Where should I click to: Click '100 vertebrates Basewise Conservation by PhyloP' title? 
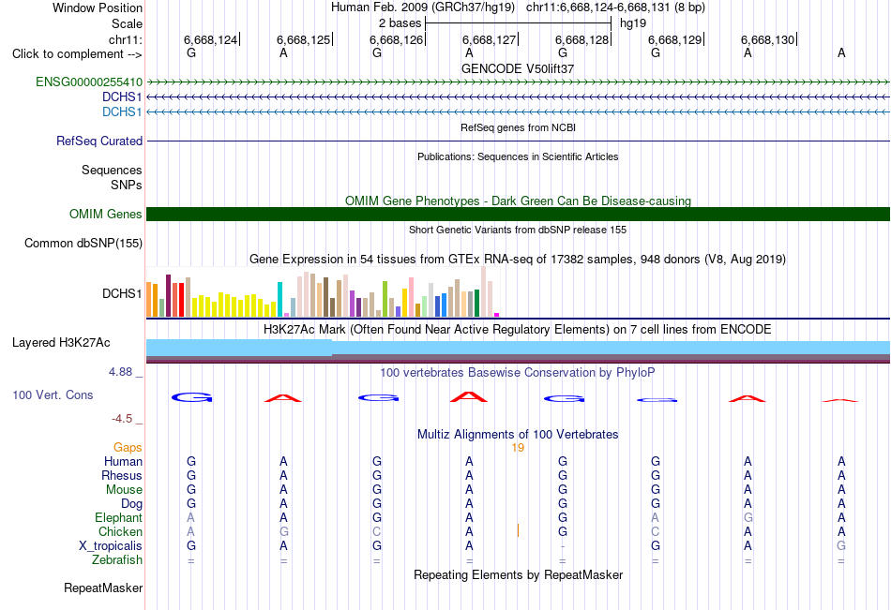(x=518, y=373)
